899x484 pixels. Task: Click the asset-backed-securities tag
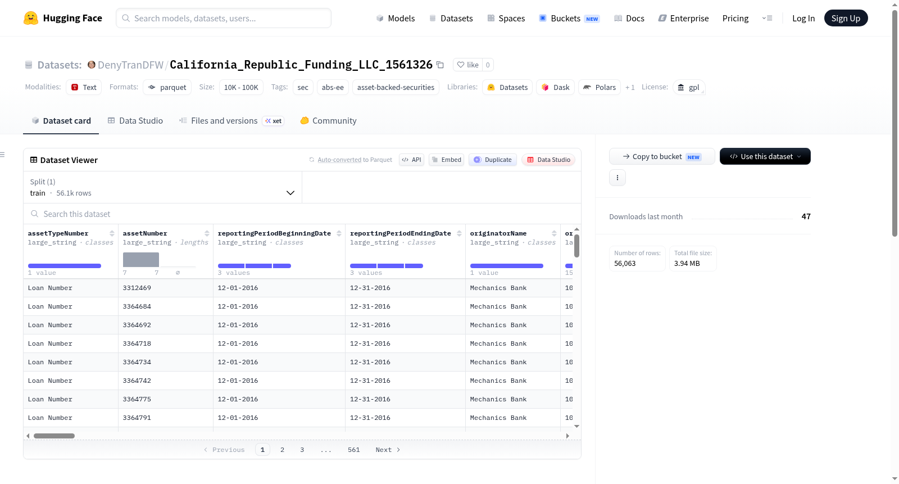(396, 87)
